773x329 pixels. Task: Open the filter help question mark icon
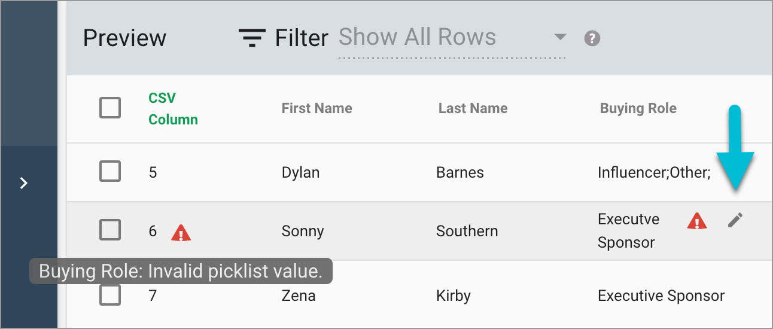coord(592,38)
